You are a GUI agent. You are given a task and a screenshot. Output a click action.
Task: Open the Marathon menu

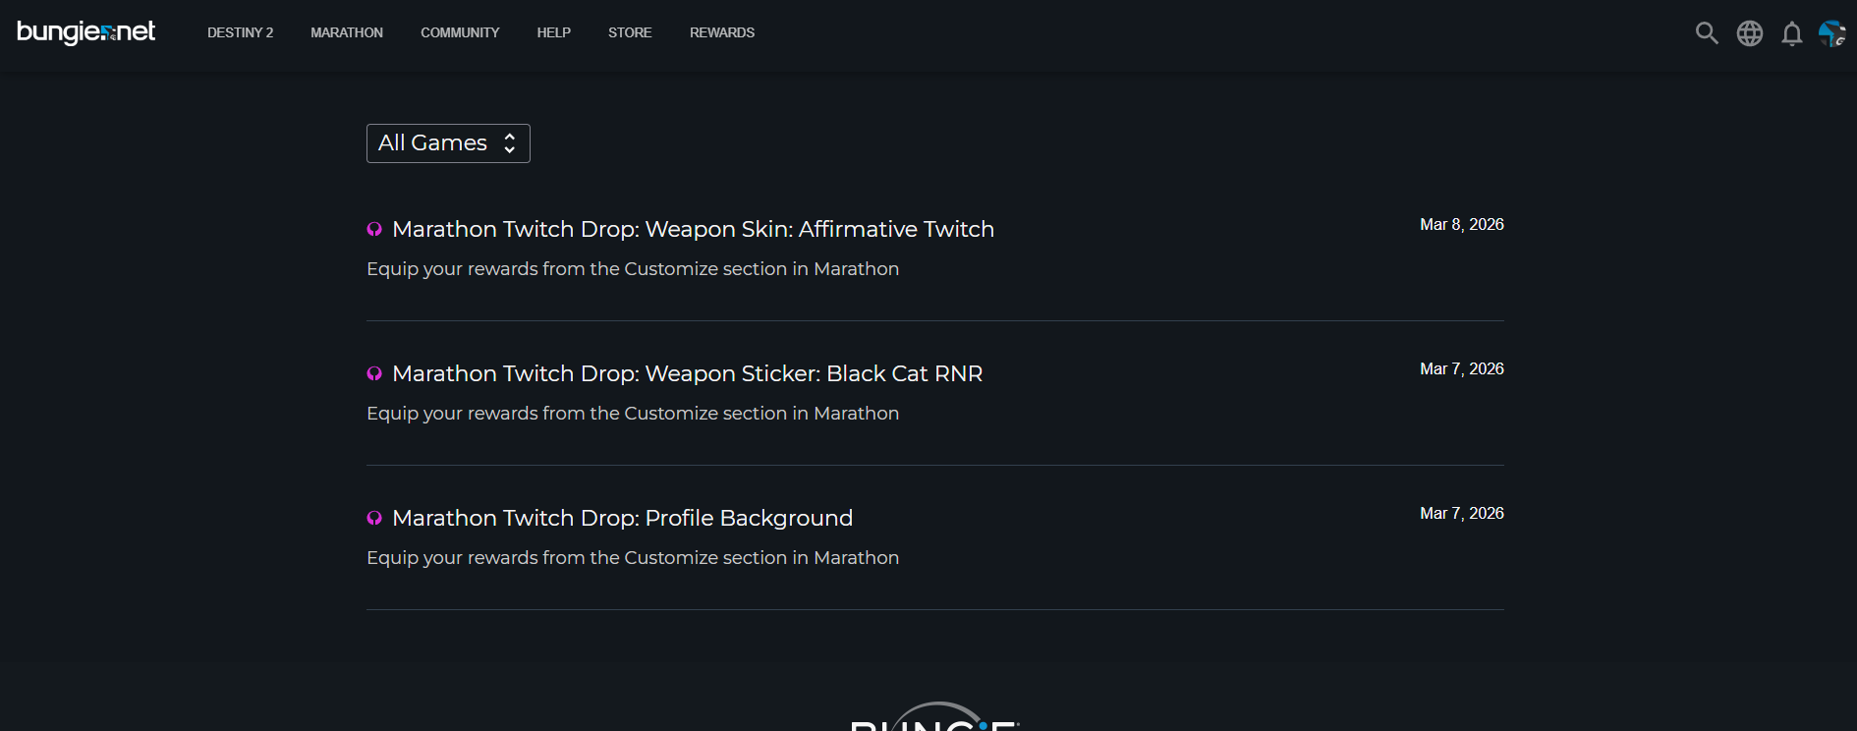pyautogui.click(x=347, y=32)
